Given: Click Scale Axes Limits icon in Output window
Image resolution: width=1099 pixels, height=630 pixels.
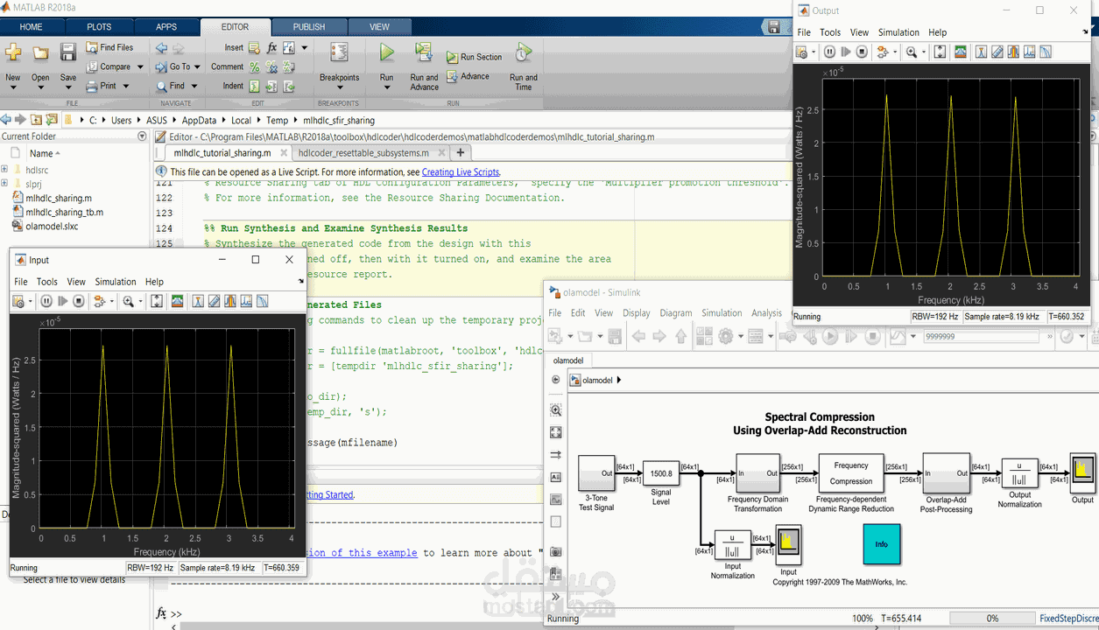Looking at the screenshot, I should [940, 52].
